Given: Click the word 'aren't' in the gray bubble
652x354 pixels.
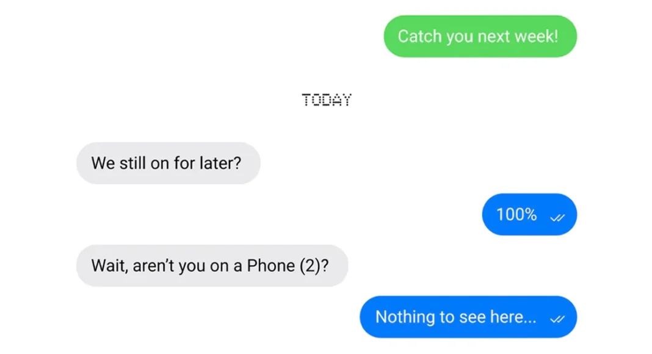Looking at the screenshot, I should click(153, 266).
